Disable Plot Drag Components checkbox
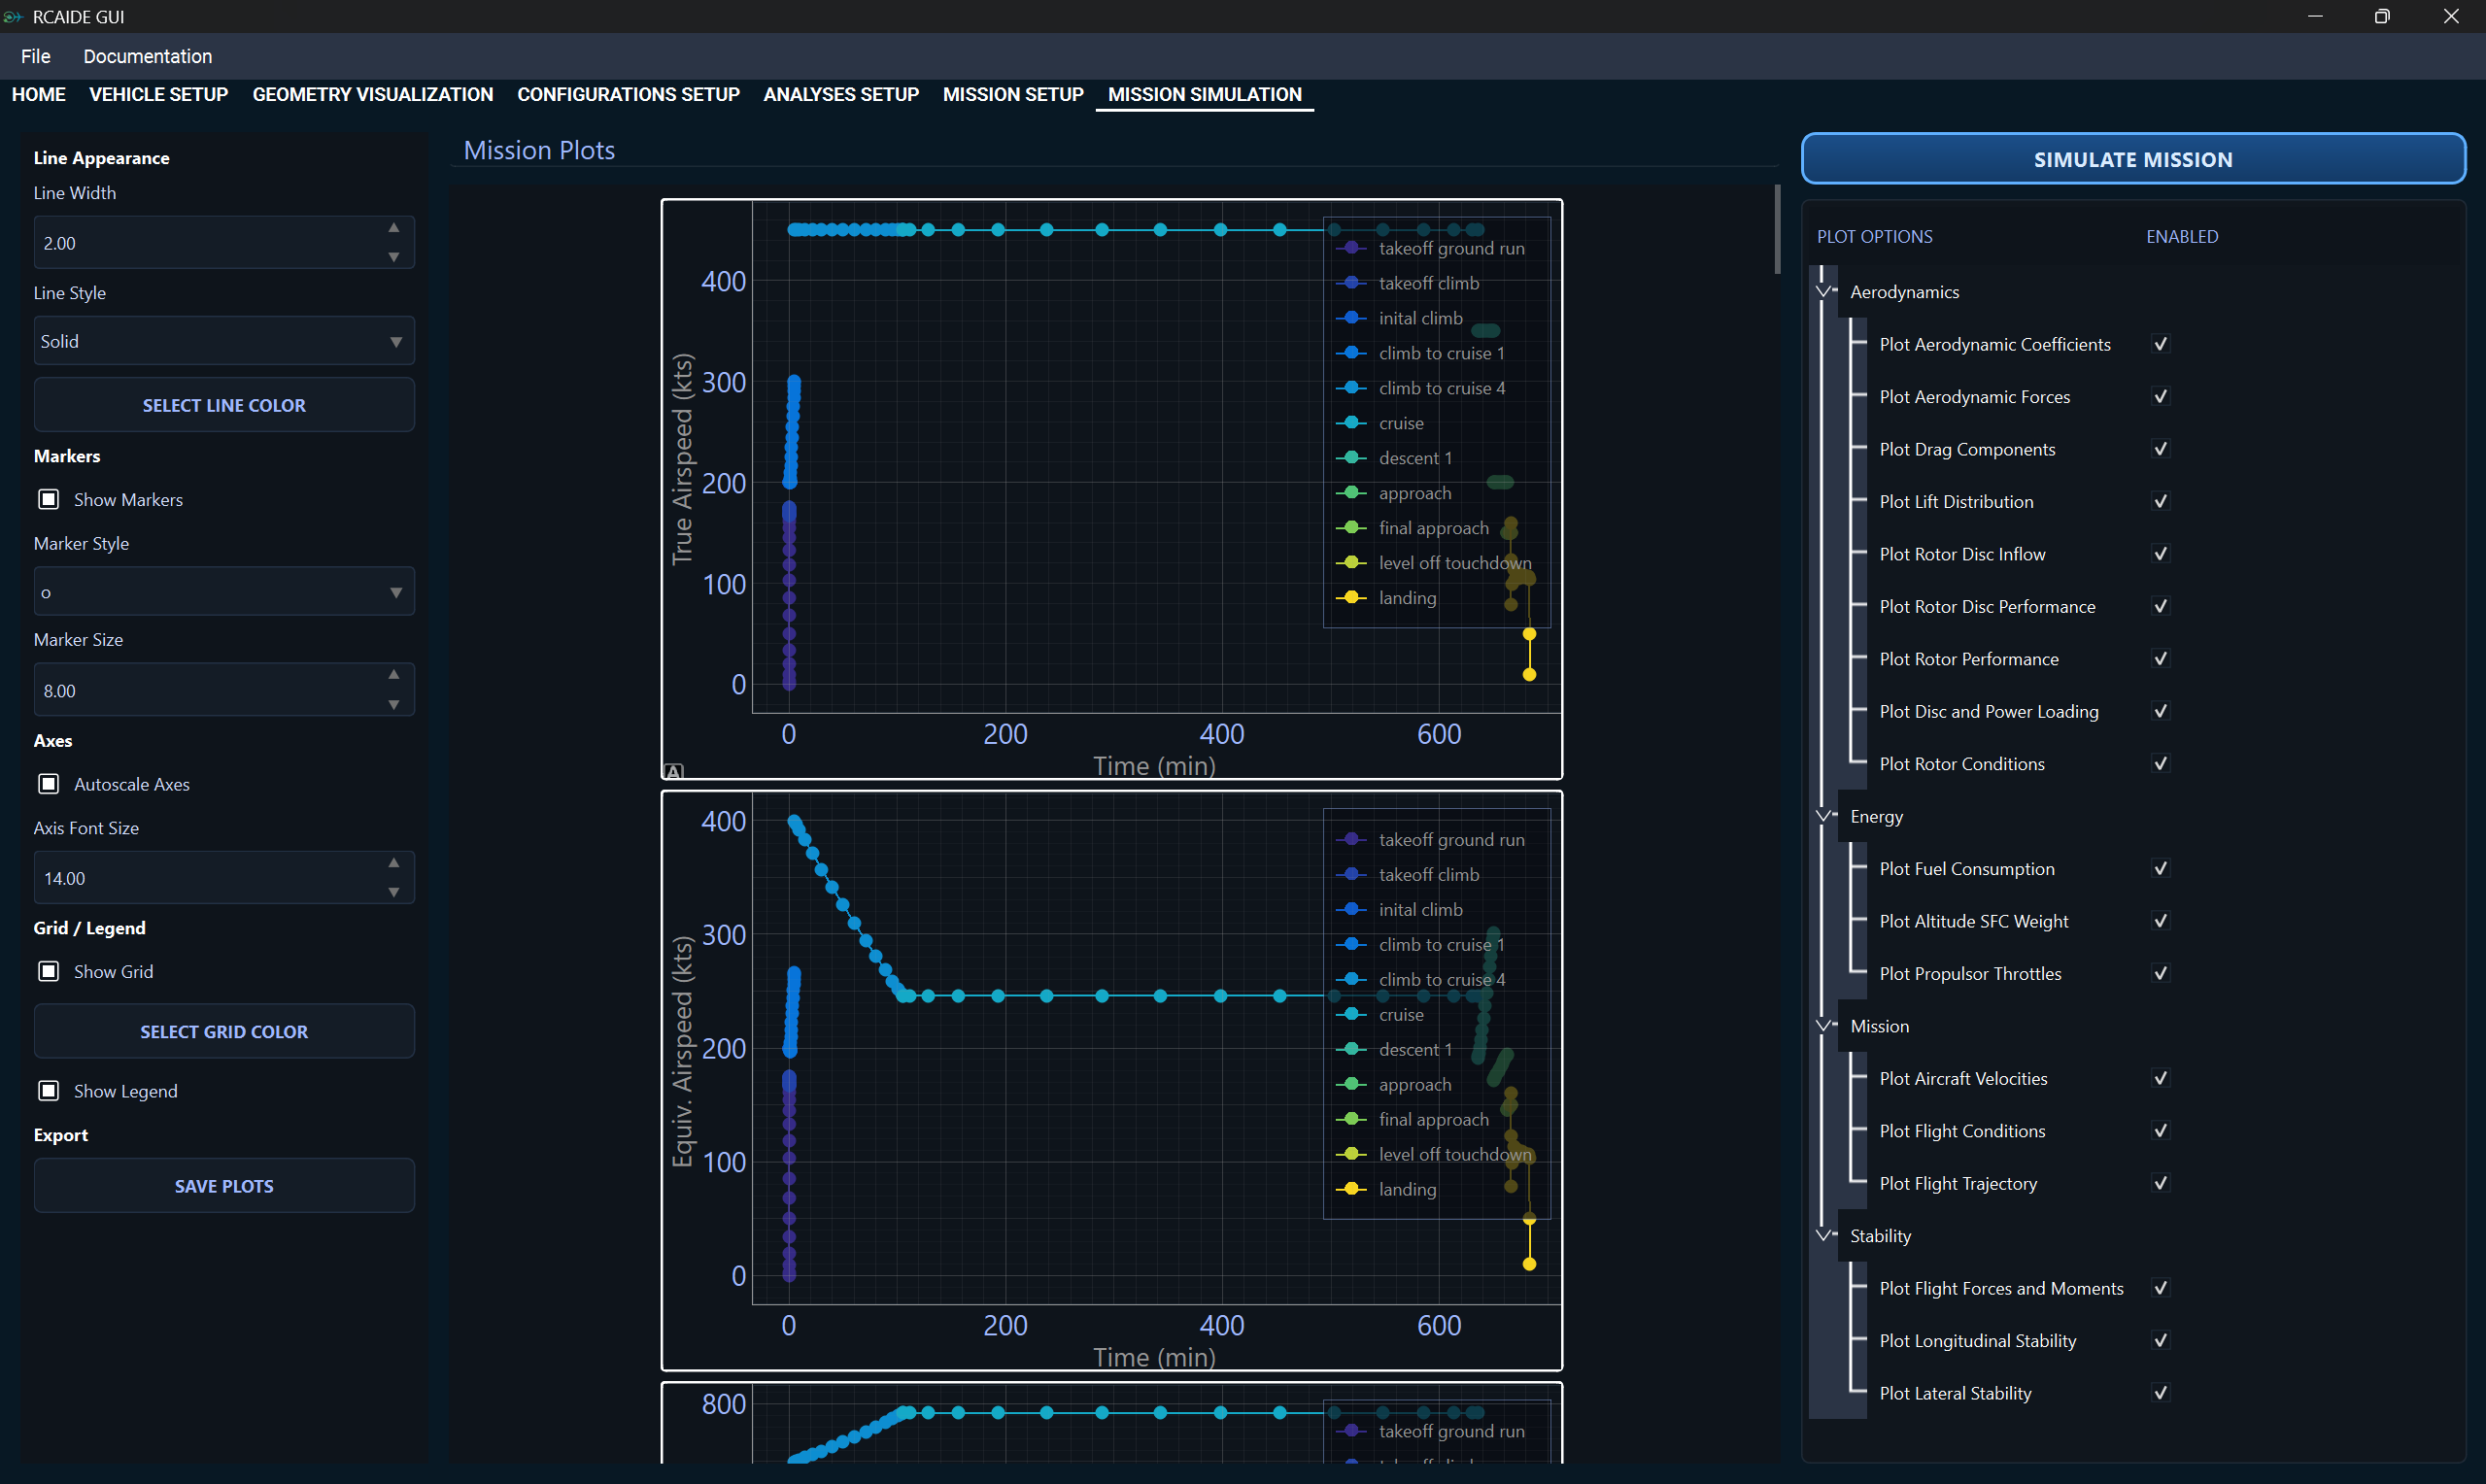Screen dimensions: 2486x1484 click(x=2160, y=449)
